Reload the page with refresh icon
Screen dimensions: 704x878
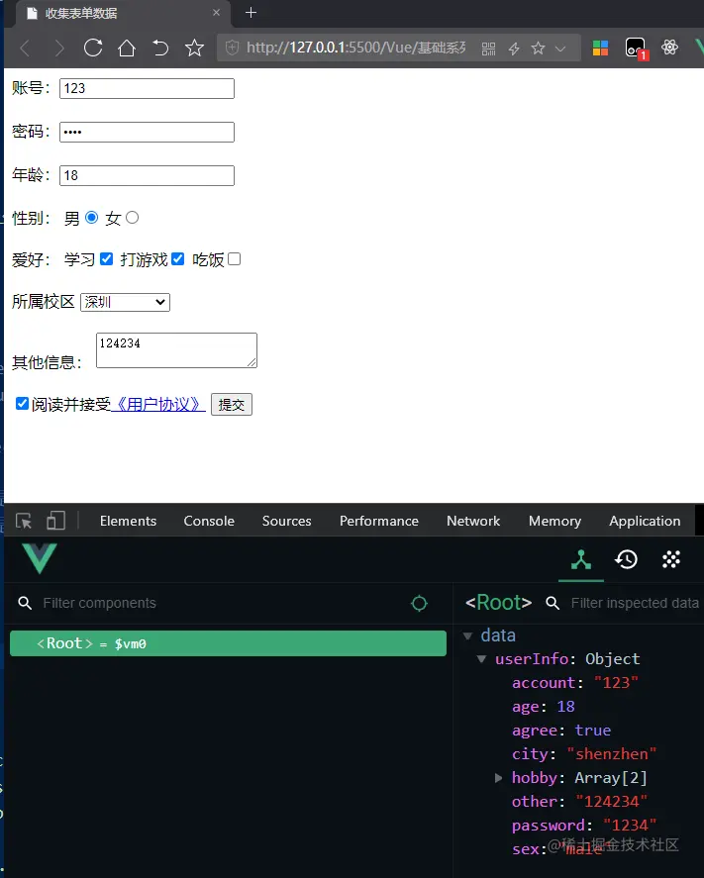tap(93, 48)
